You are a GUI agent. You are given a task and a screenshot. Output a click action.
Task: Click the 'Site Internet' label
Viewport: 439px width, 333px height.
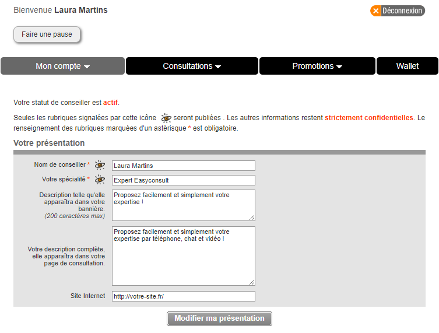[87, 296]
